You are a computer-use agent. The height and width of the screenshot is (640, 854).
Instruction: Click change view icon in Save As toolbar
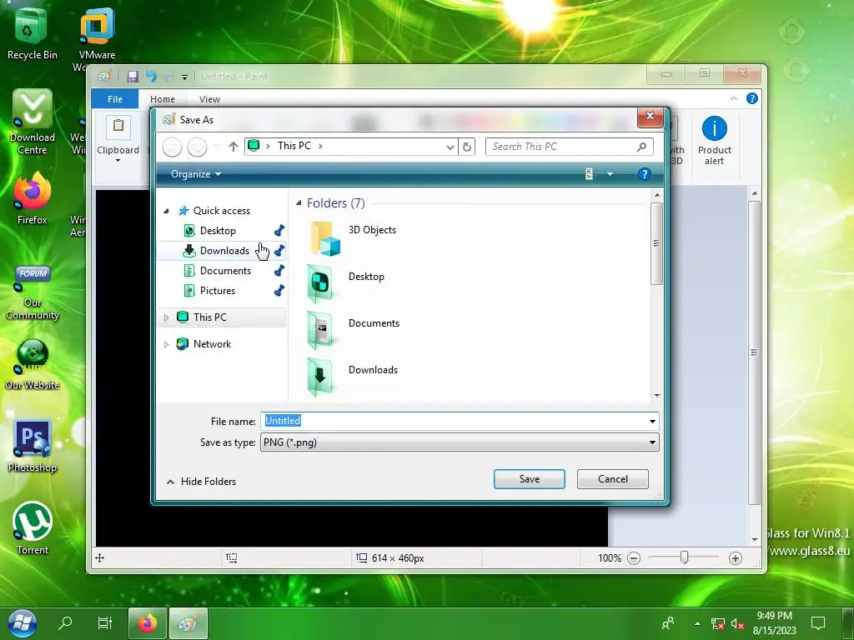pos(590,174)
